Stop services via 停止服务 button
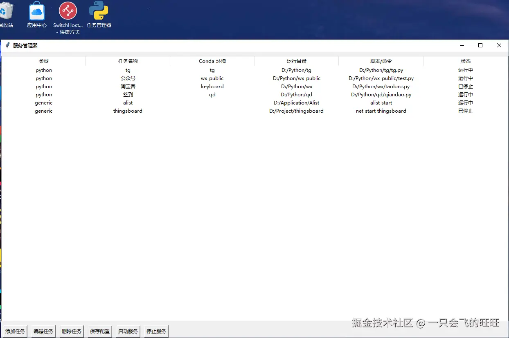Image resolution: width=509 pixels, height=338 pixels. pyautogui.click(x=155, y=331)
